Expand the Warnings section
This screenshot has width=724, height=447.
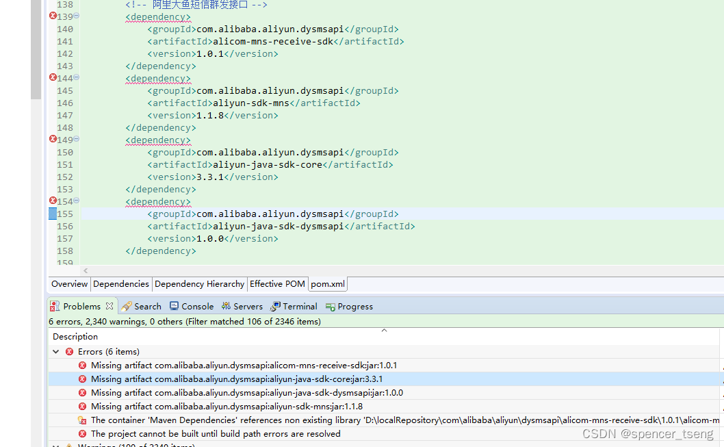click(x=56, y=444)
